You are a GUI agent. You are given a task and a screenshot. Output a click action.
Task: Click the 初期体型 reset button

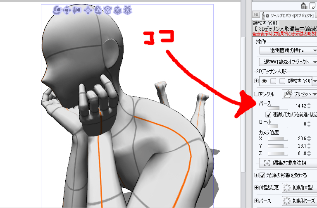(299, 188)
